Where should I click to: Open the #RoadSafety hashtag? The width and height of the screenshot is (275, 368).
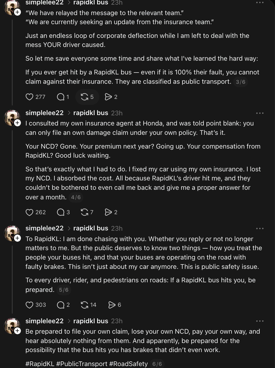click(128, 364)
